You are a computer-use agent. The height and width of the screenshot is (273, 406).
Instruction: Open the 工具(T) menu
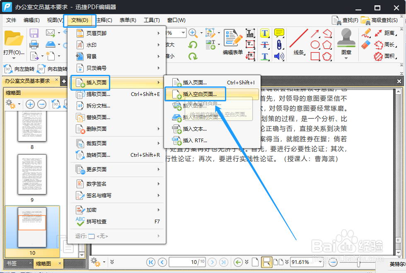pyautogui.click(x=152, y=20)
